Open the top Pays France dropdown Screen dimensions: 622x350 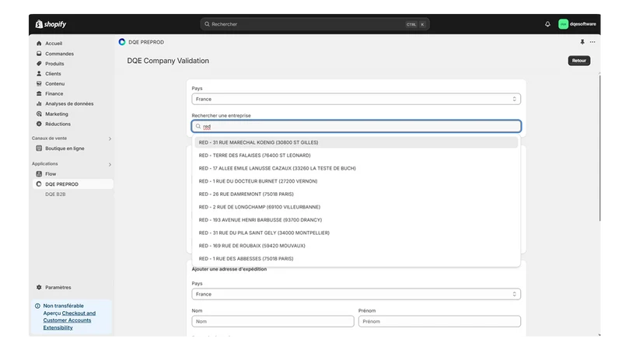356,100
